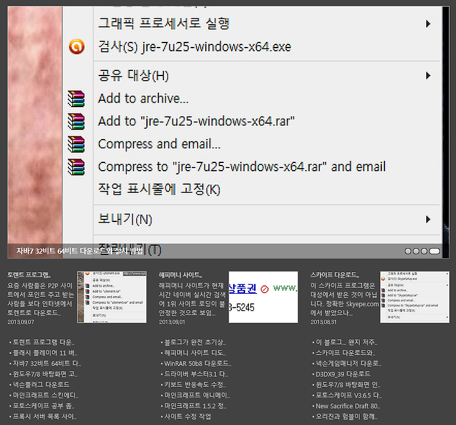Click the post date 2013.08.31
The height and width of the screenshot is (425, 456).
(x=324, y=322)
